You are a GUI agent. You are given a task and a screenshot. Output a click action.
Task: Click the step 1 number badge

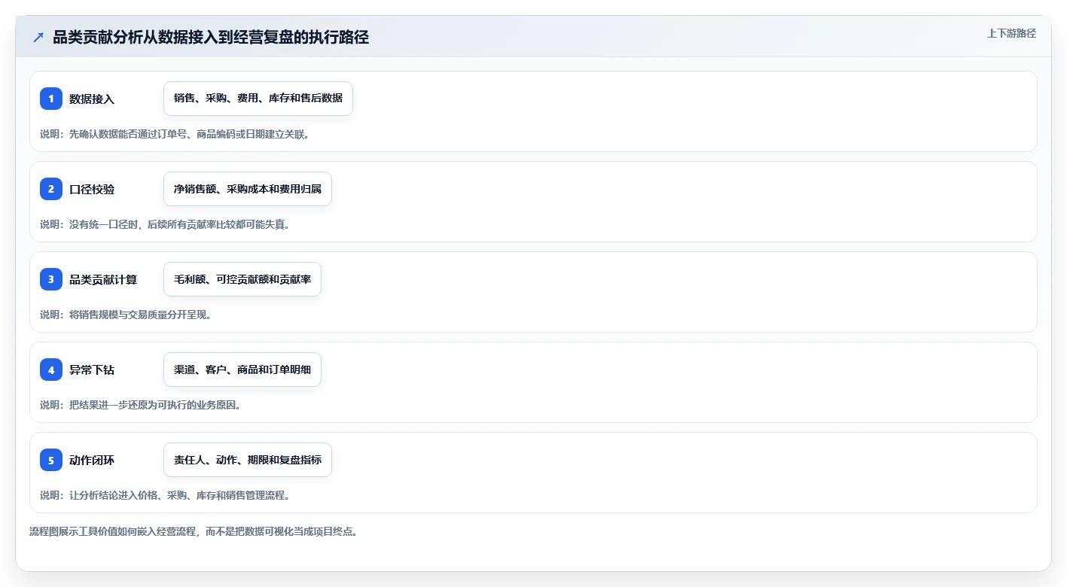coord(51,99)
